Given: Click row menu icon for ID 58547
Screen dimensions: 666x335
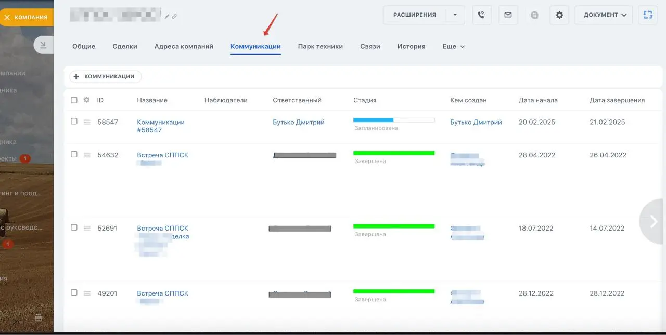Looking at the screenshot, I should coord(87,122).
